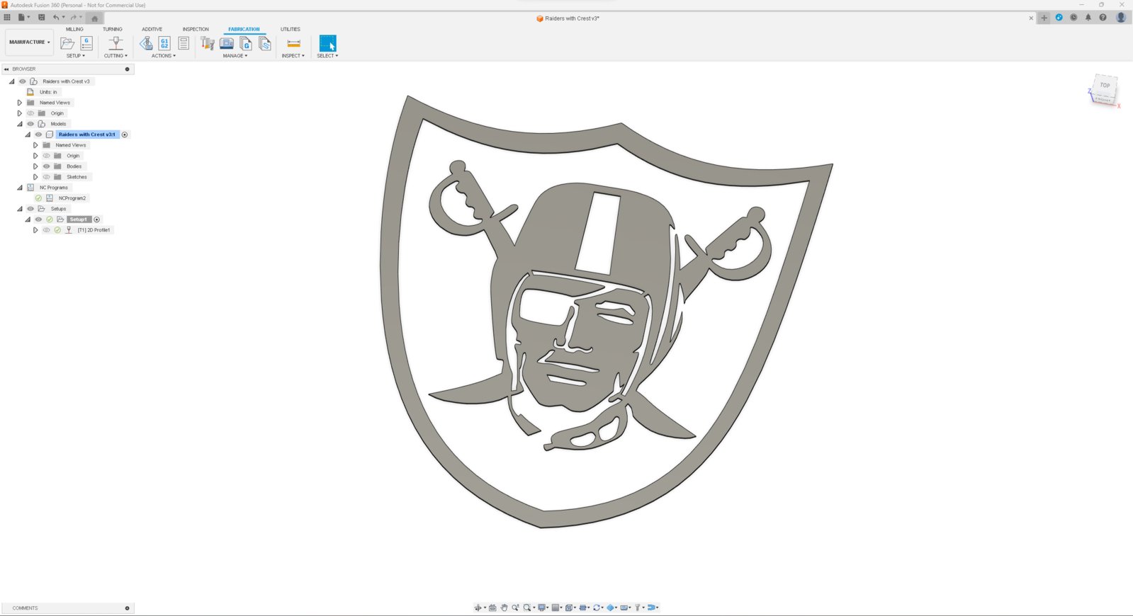Open the Machine Library icon
The height and width of the screenshot is (616, 1133).
(x=227, y=43)
